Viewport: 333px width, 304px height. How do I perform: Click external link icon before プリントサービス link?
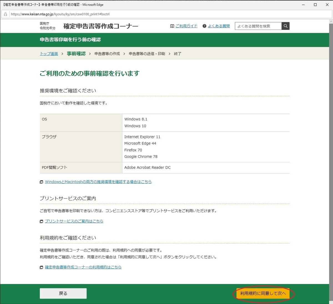[x=41, y=221]
